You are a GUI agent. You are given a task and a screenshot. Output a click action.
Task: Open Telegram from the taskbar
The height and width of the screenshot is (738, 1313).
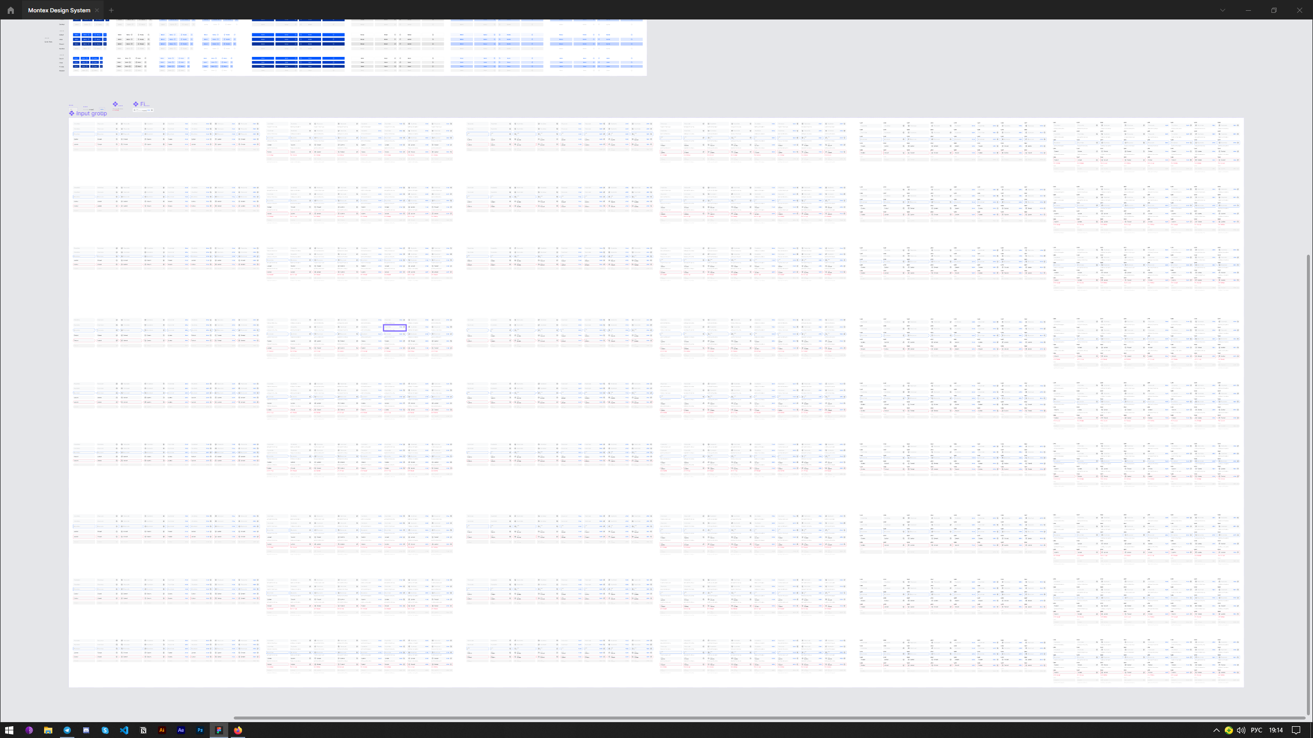pos(67,730)
